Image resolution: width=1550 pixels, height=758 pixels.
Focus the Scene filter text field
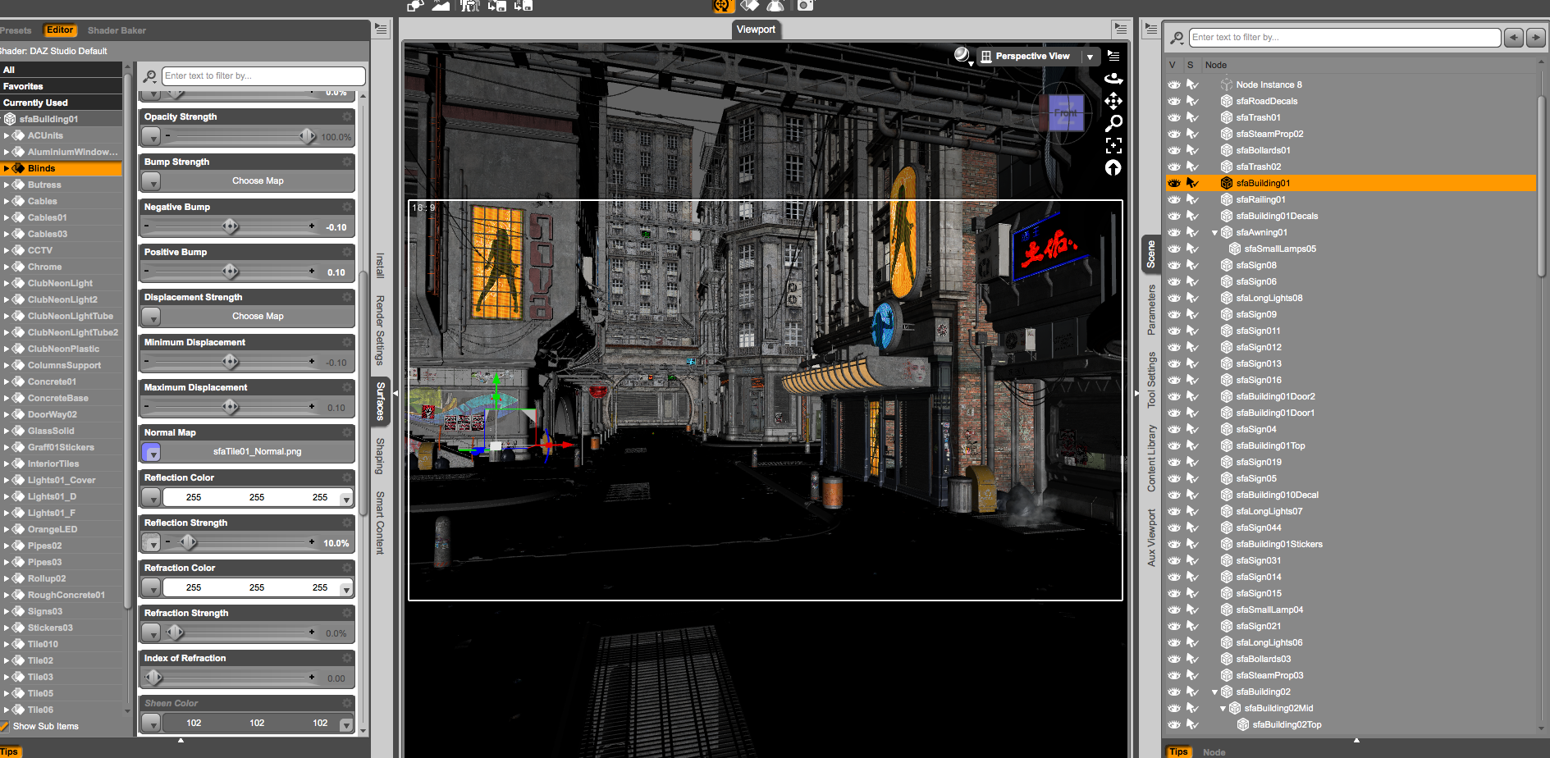tap(1344, 37)
